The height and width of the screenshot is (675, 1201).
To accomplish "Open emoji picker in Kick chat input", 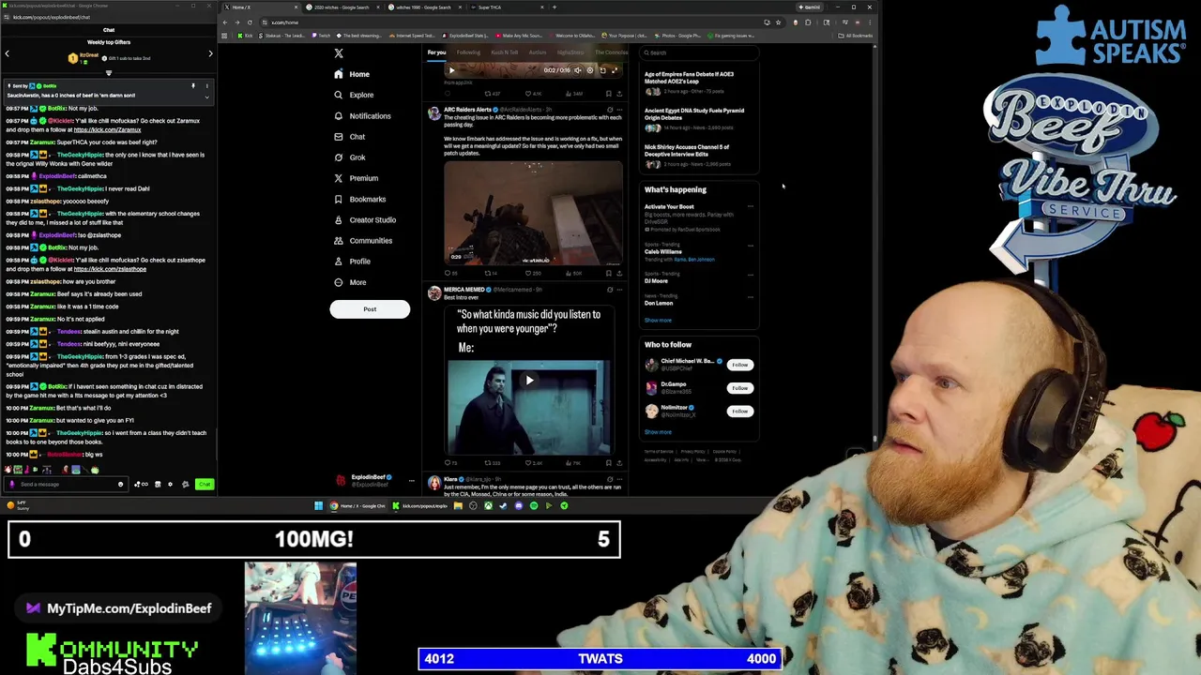I will (x=120, y=485).
